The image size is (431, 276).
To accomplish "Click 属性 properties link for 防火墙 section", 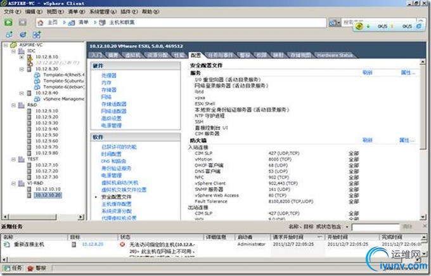I will tap(407, 140).
